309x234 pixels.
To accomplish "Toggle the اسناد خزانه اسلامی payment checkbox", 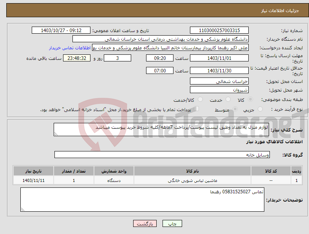I will coord(197,109).
